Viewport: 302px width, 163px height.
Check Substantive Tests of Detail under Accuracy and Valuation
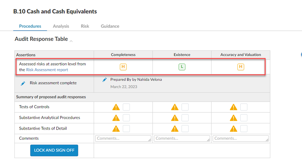(244, 129)
